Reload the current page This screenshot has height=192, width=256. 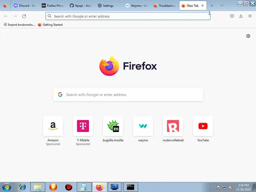click(24, 16)
